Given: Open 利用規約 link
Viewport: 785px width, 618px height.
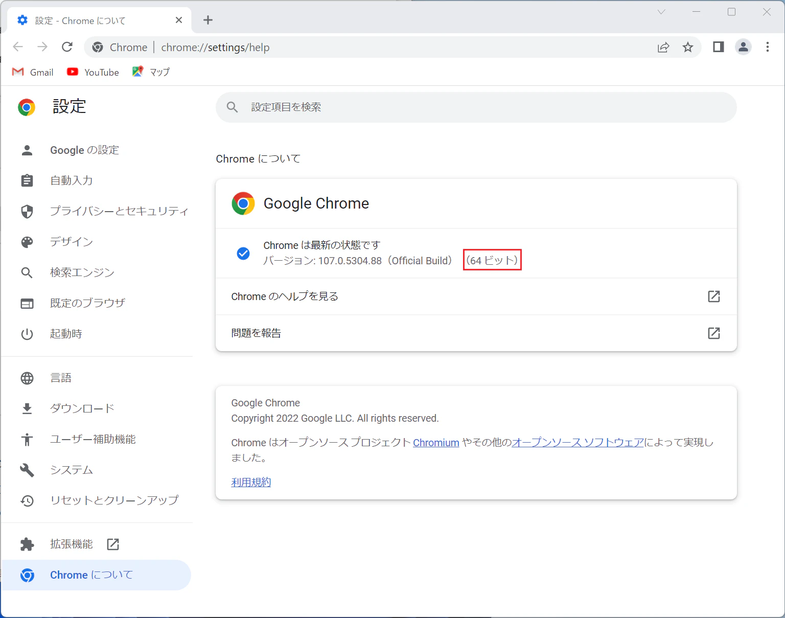Looking at the screenshot, I should 251,482.
